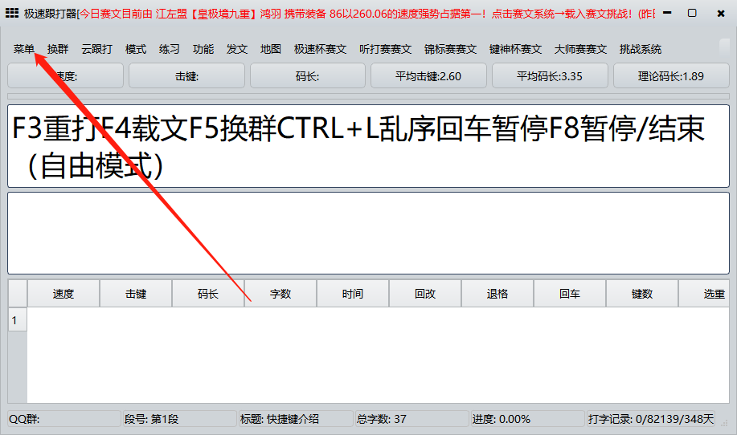This screenshot has height=435, width=737.
Task: Open the 菜单 menu
Action: click(x=24, y=49)
